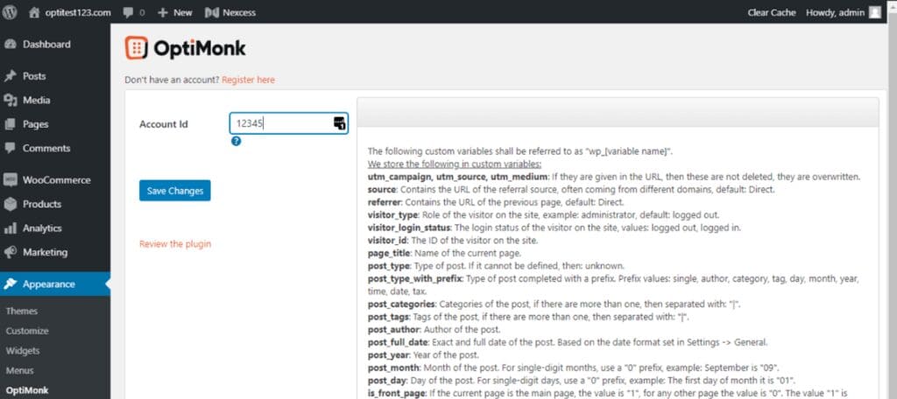Click the Comments sidebar icon
The height and width of the screenshot is (399, 897).
(11, 149)
